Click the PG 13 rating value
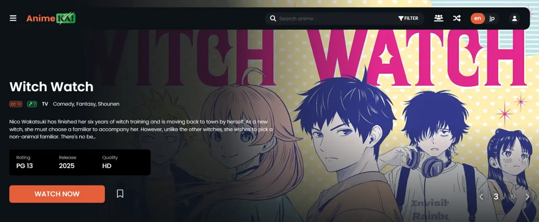 point(24,166)
